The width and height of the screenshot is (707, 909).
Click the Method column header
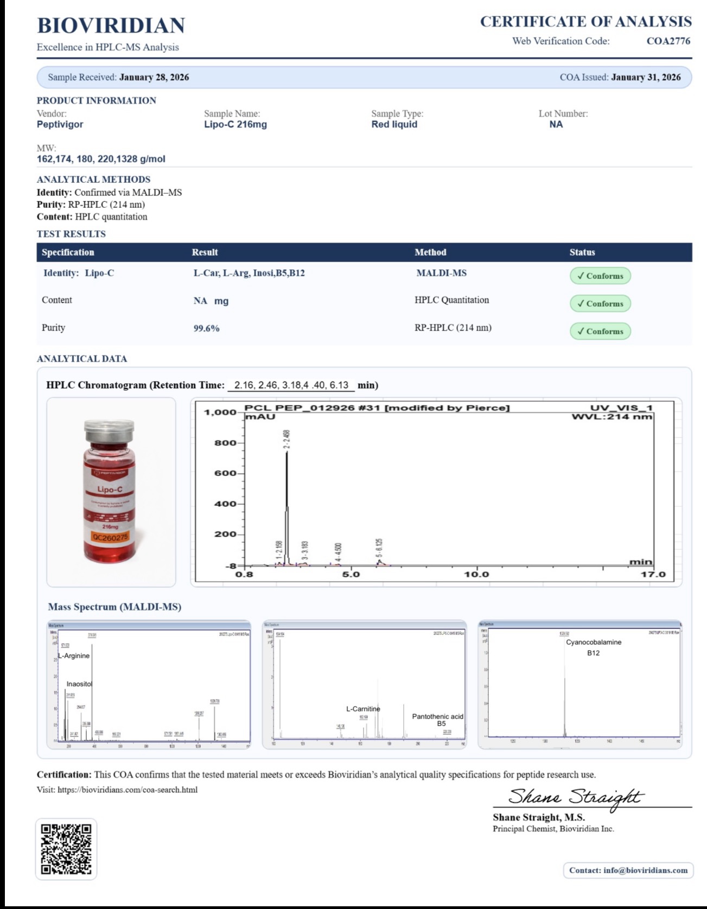[x=430, y=252]
